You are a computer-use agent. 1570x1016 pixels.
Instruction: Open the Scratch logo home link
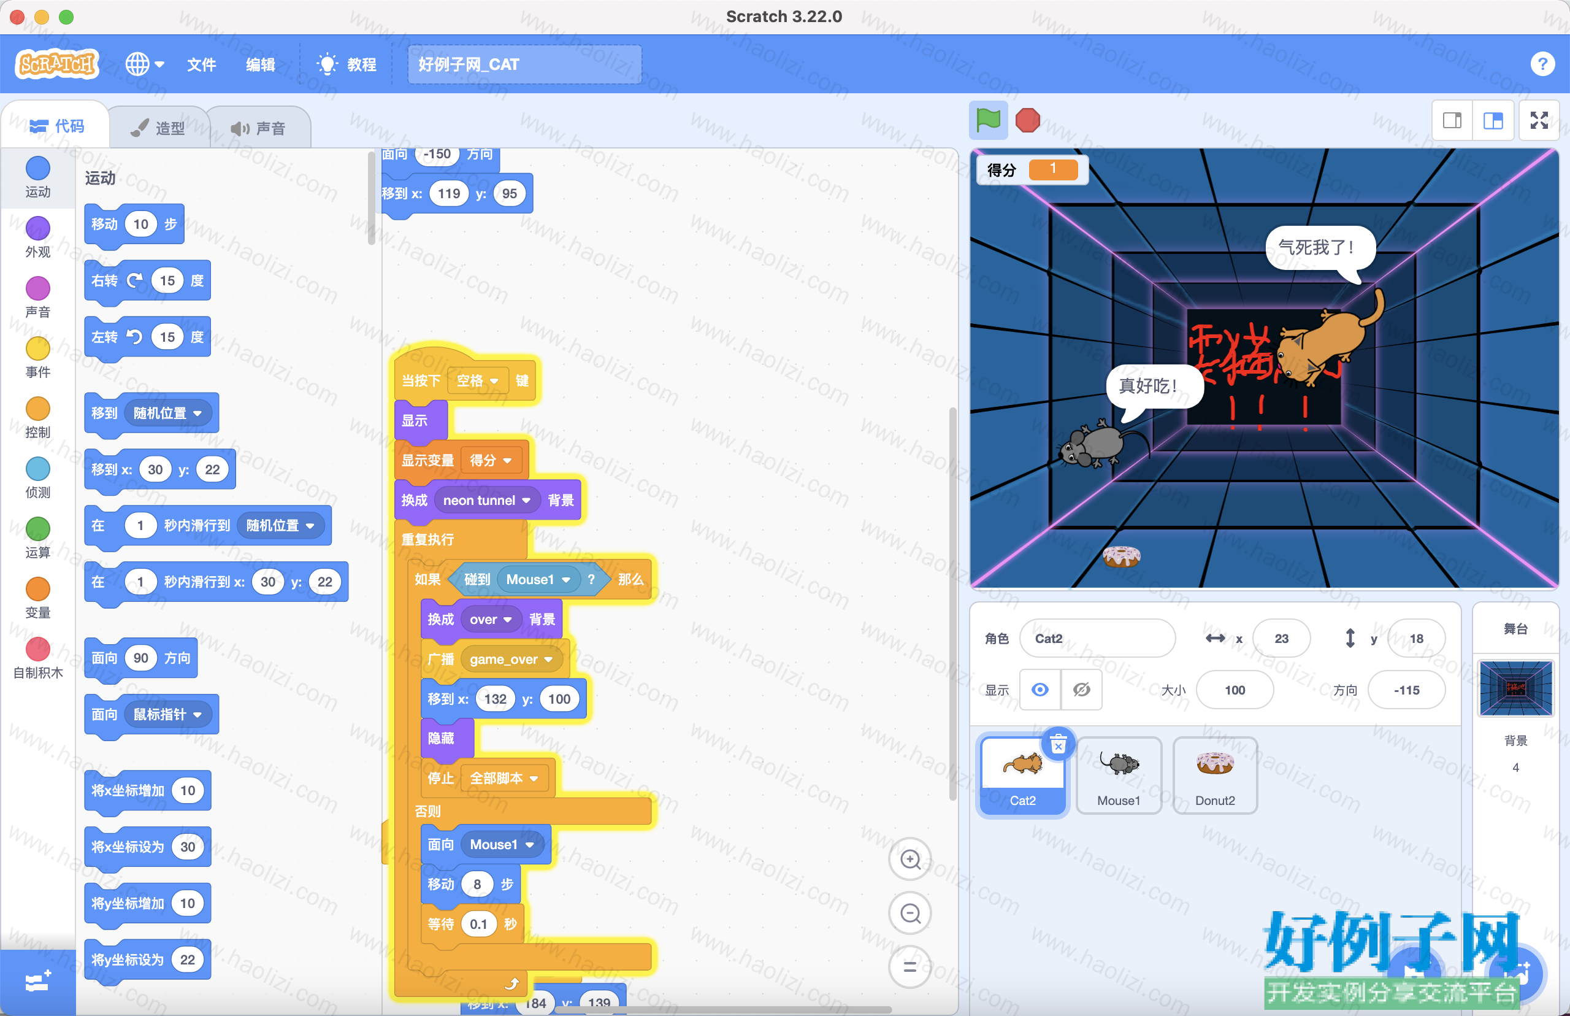(x=58, y=64)
